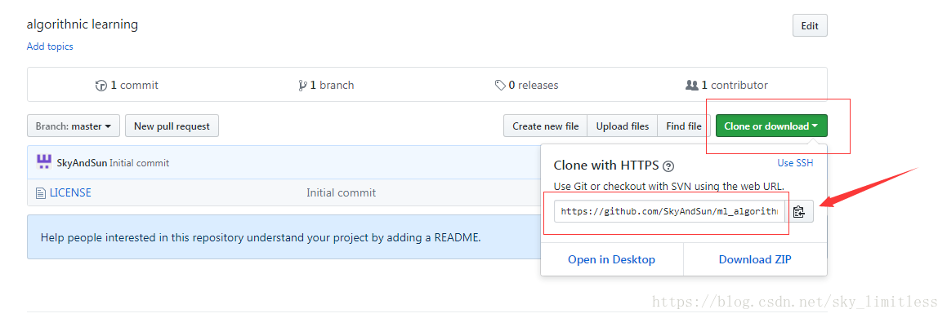
Task: Copy clone URL with clipboard icon
Action: coord(799,211)
